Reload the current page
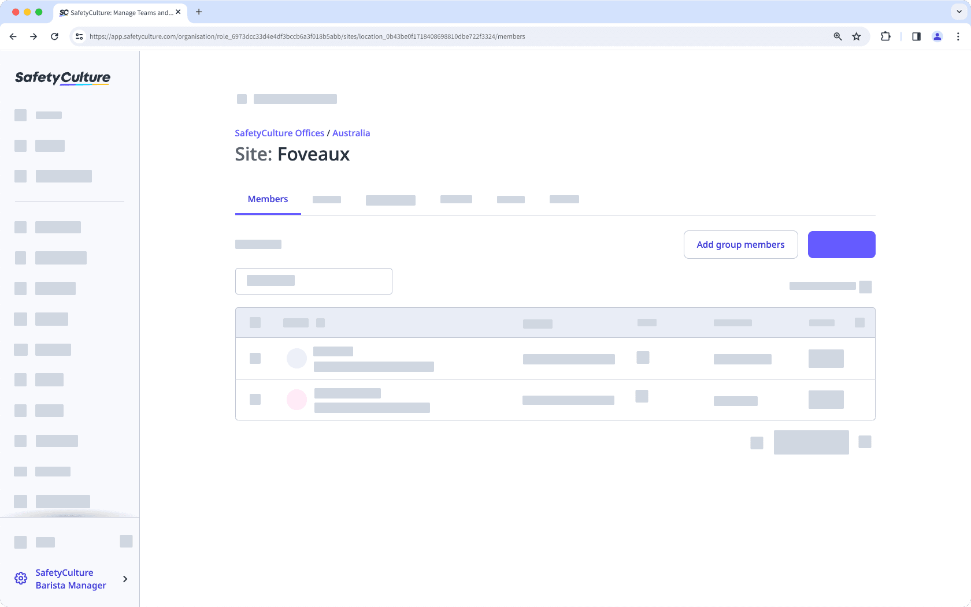This screenshot has height=607, width=971. pyautogui.click(x=54, y=36)
